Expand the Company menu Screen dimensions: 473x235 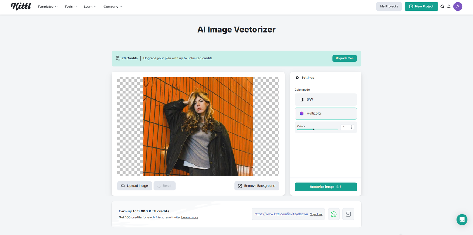coord(113,7)
